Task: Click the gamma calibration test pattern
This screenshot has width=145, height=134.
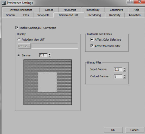Action: tap(48, 82)
